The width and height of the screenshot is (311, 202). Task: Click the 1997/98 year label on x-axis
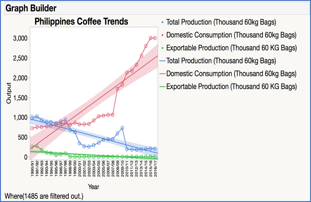[x=65, y=169]
